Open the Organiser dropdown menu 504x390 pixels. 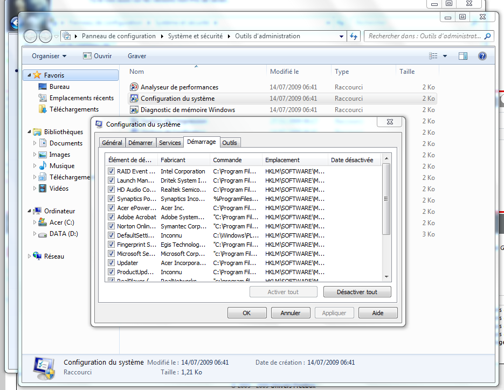(x=49, y=56)
